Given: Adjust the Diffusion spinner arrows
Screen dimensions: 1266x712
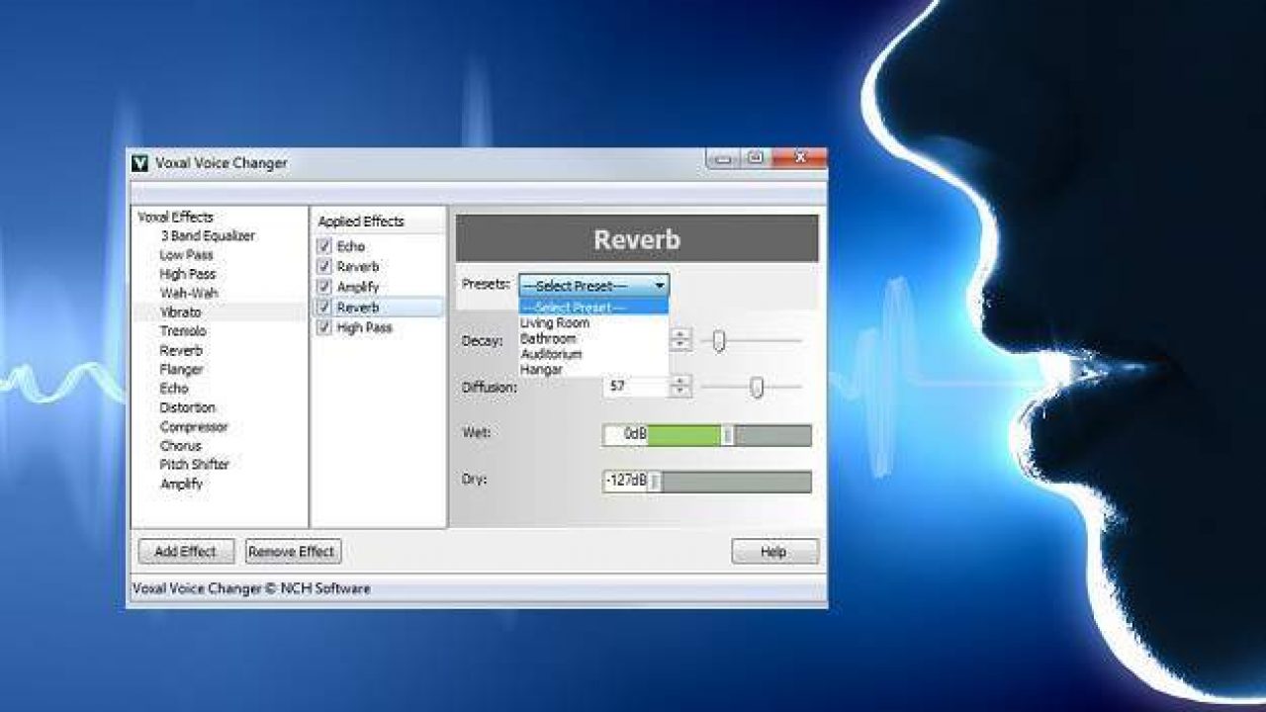Looking at the screenshot, I should point(680,387).
